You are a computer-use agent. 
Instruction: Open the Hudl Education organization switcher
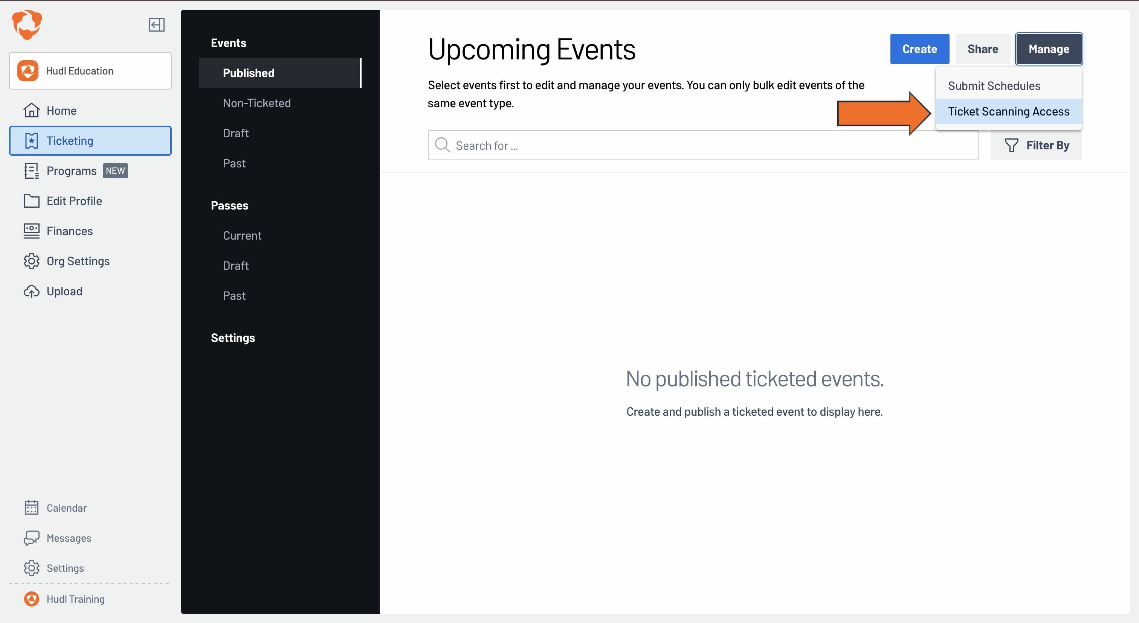(90, 71)
